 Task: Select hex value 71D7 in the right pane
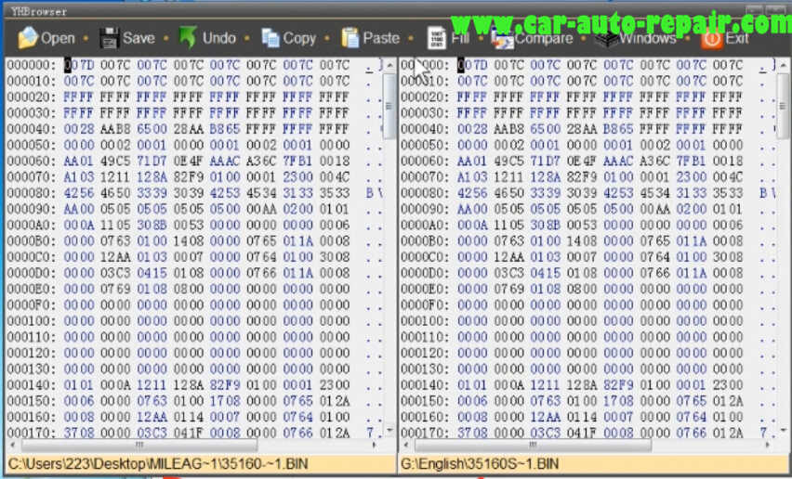545,162
